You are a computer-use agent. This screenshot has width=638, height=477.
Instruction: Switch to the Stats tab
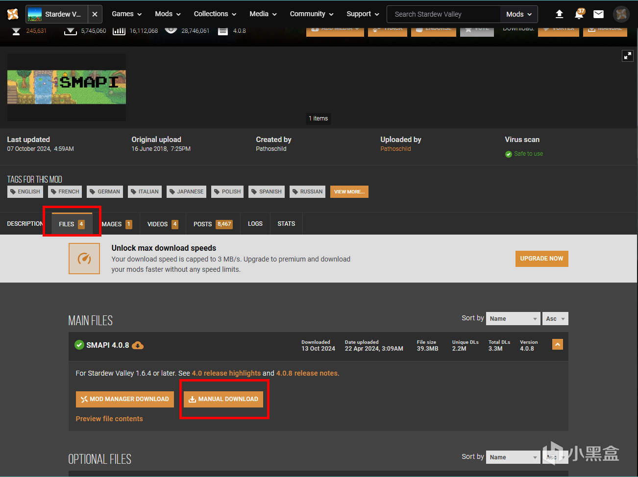click(x=286, y=224)
